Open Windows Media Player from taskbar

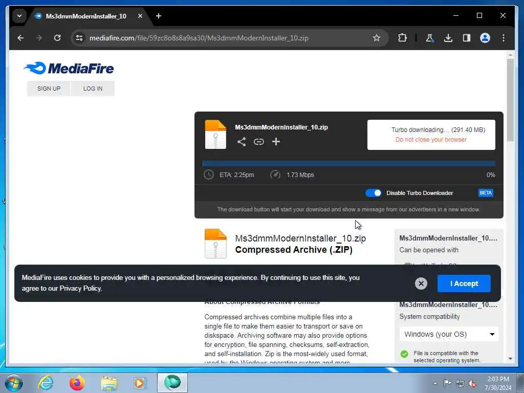[x=140, y=383]
